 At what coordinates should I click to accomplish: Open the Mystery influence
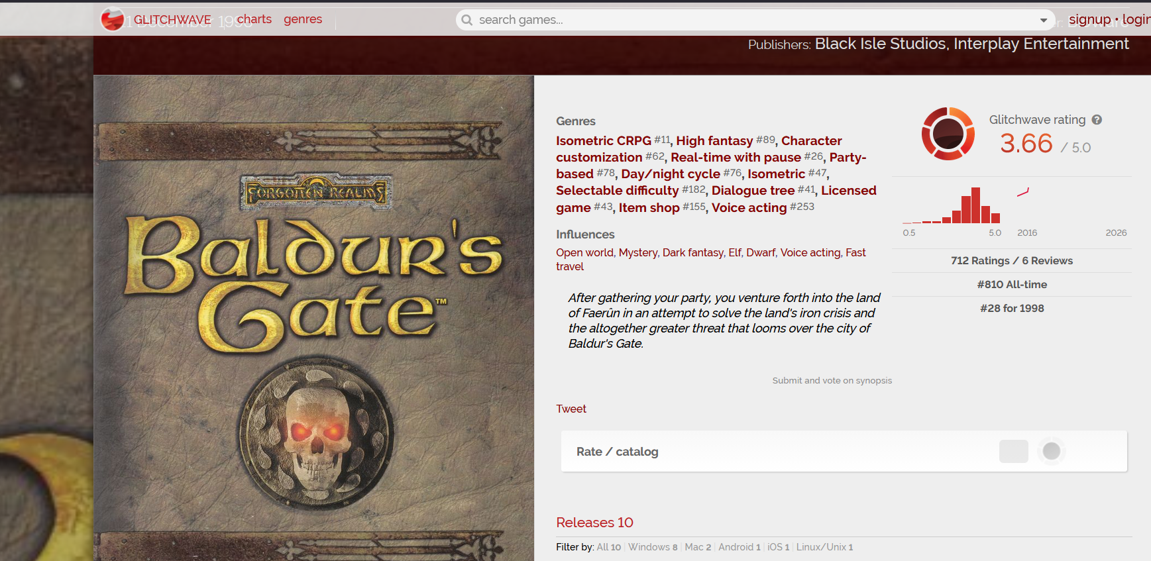[x=638, y=252]
